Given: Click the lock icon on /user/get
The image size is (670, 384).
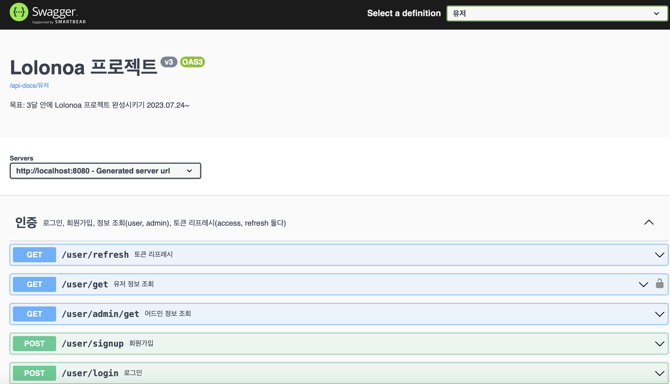Looking at the screenshot, I should pos(659,284).
